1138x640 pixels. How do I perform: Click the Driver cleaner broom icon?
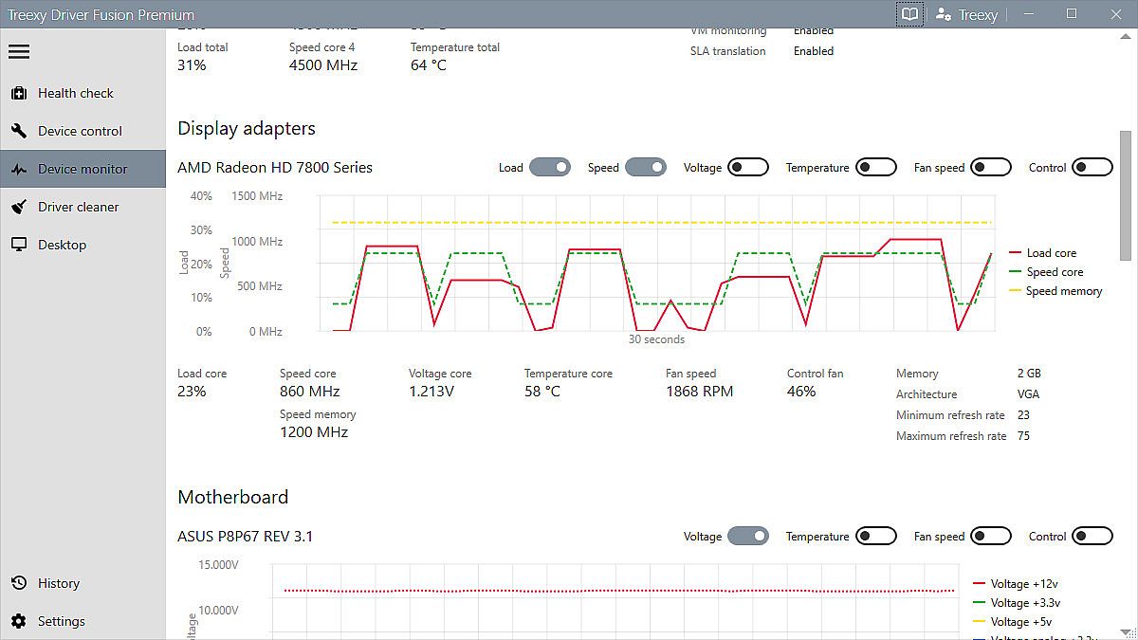[19, 207]
